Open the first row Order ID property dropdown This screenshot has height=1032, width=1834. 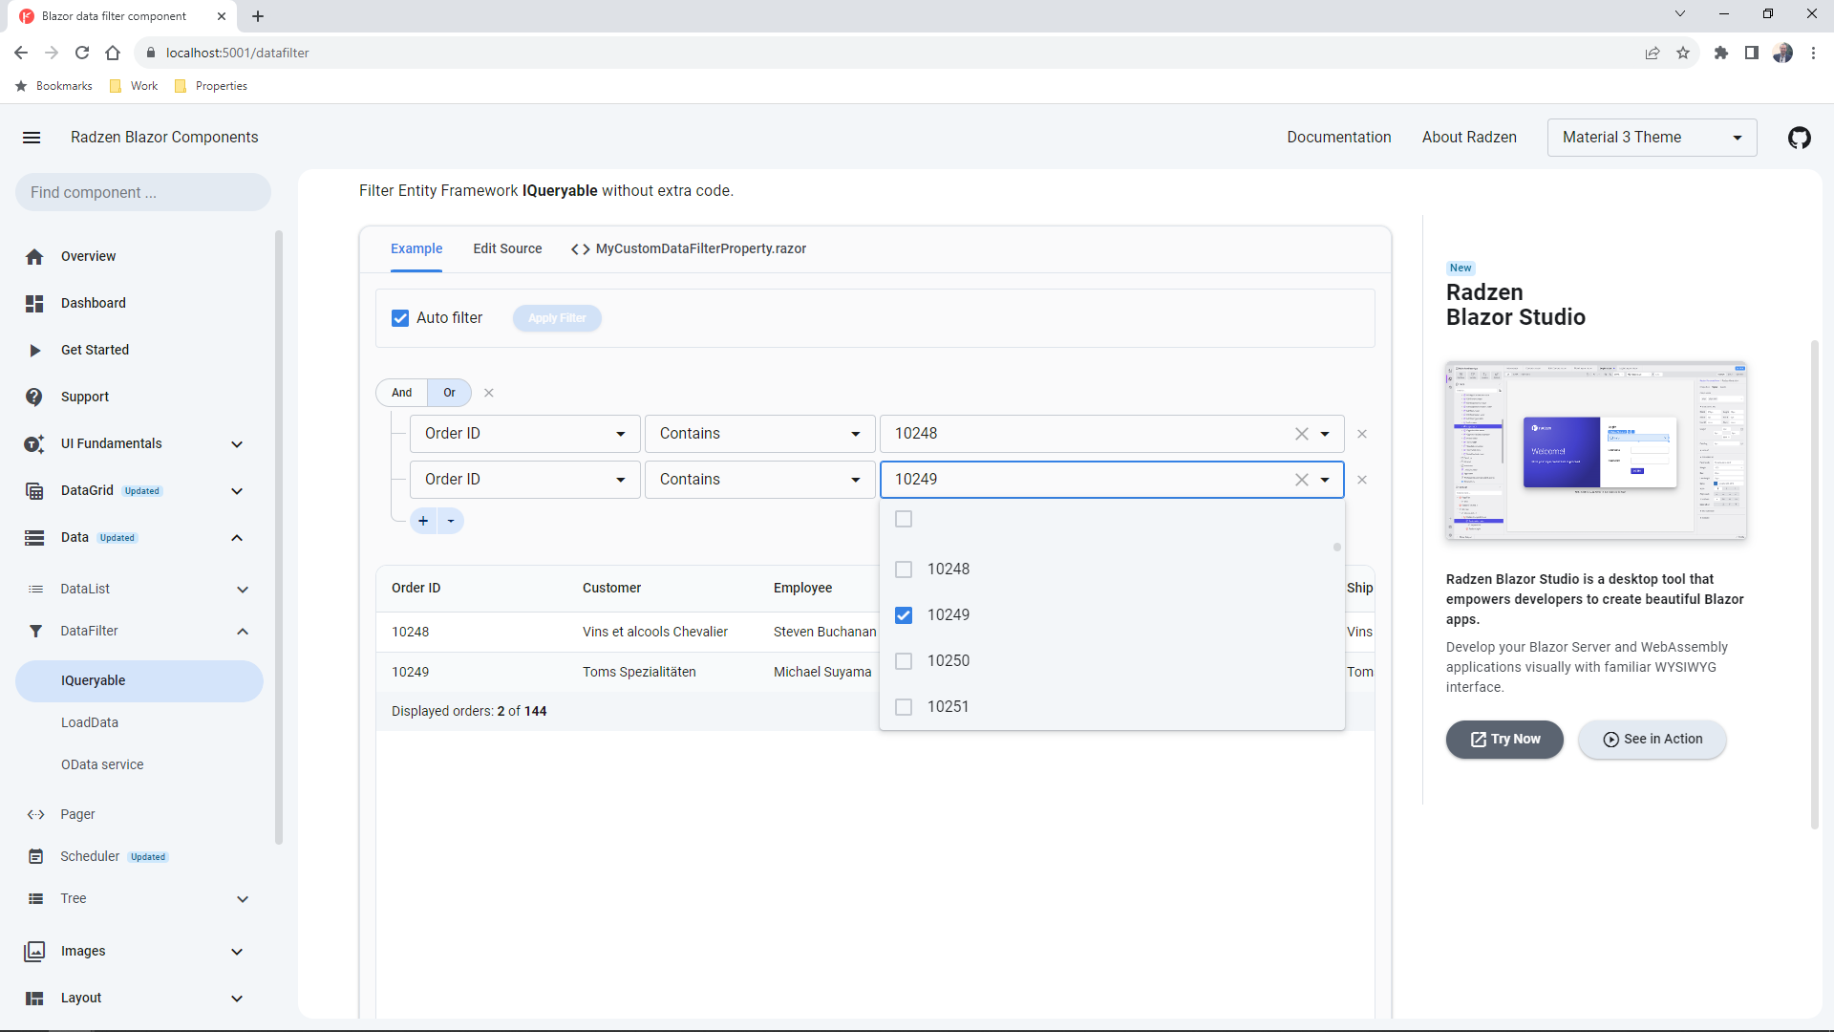(524, 434)
